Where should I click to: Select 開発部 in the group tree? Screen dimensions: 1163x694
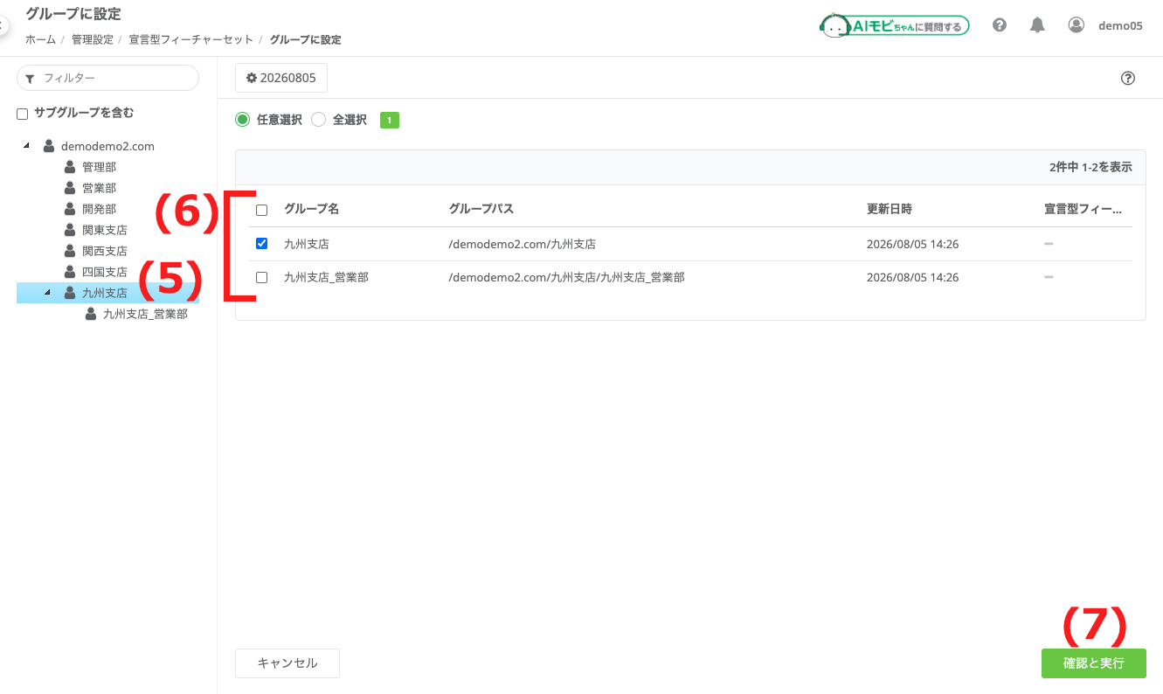coord(100,209)
